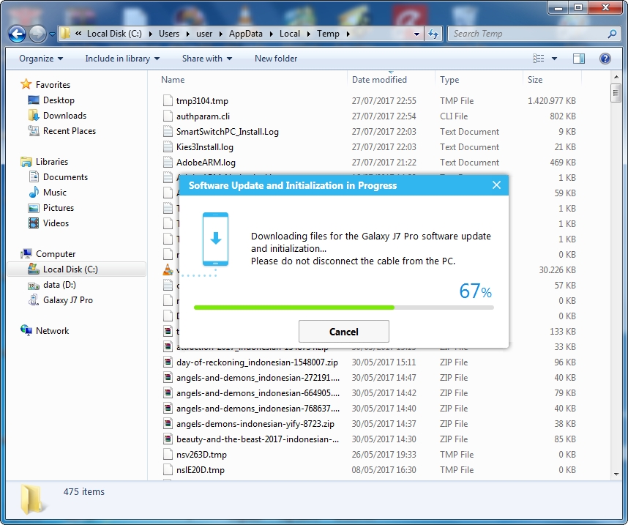Change the view with views icon
This screenshot has width=628, height=525.
(x=538, y=59)
